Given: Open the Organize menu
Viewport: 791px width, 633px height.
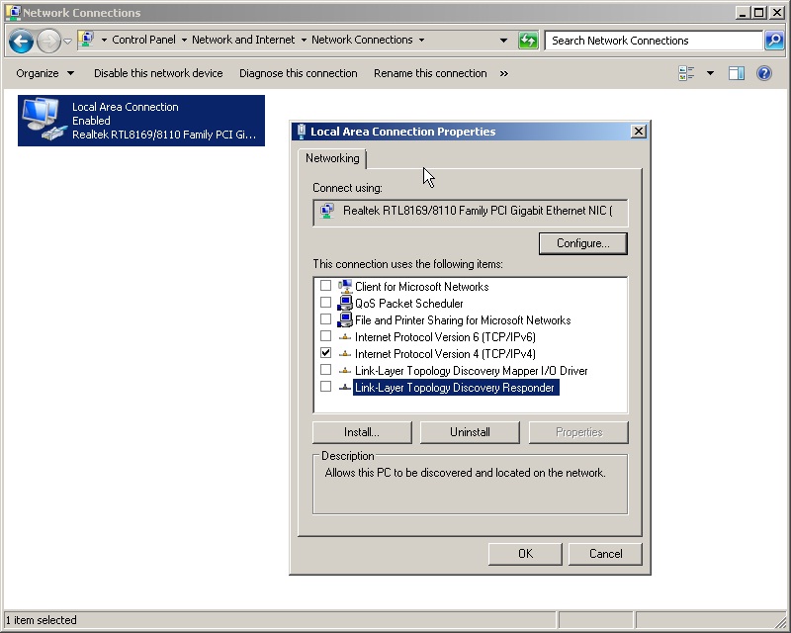Looking at the screenshot, I should click(x=44, y=73).
